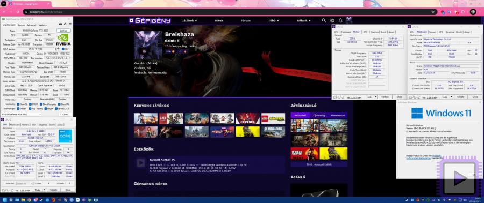Click the GPU-Z refresh icon
The width and height of the screenshot is (484, 203).
point(65,24)
